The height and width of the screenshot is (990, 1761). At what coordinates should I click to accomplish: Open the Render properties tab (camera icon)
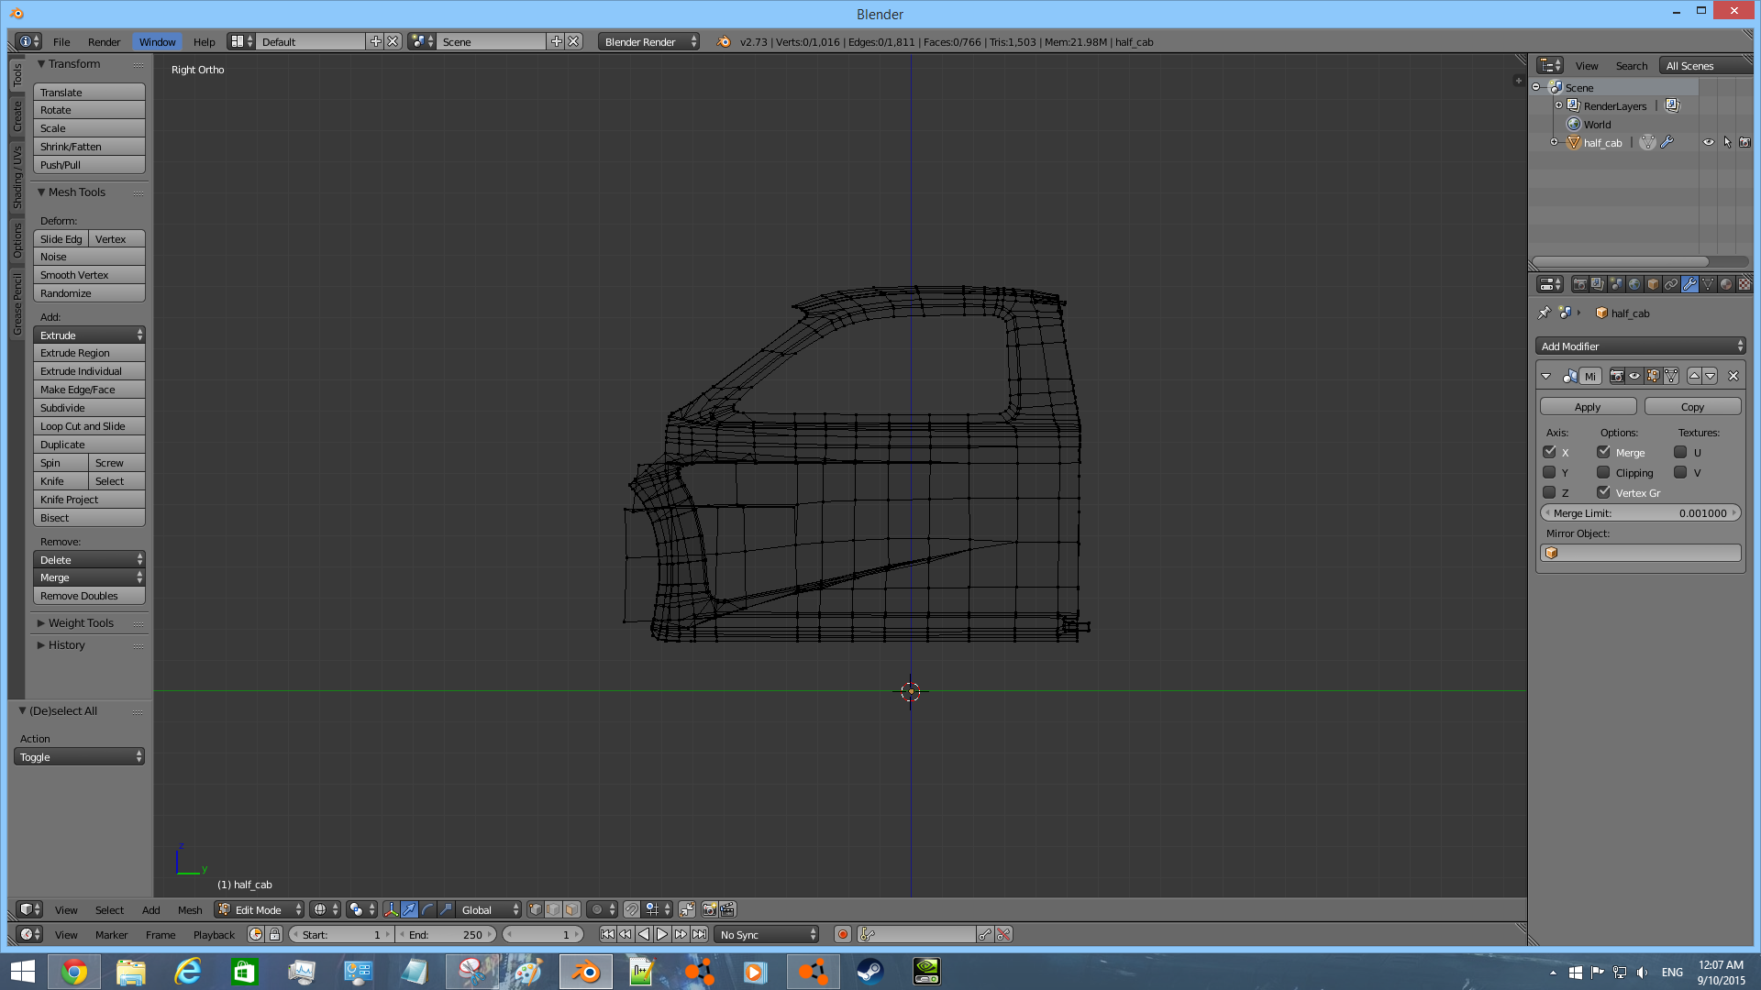[x=1579, y=284]
